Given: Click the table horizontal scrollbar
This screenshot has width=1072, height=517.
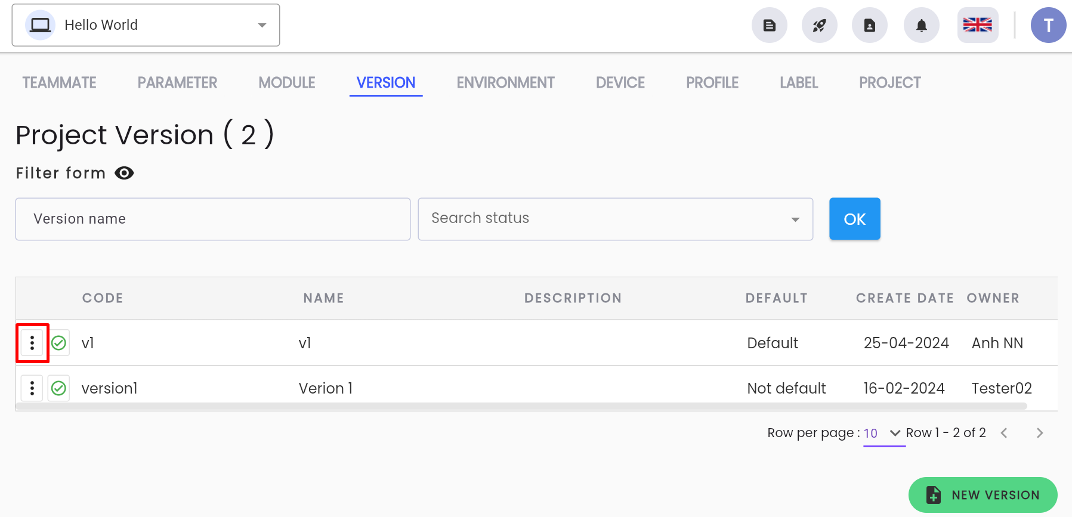Looking at the screenshot, I should 521,406.
